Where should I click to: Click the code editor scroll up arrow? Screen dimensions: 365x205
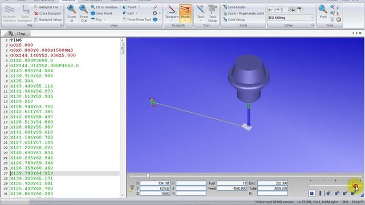[122, 40]
